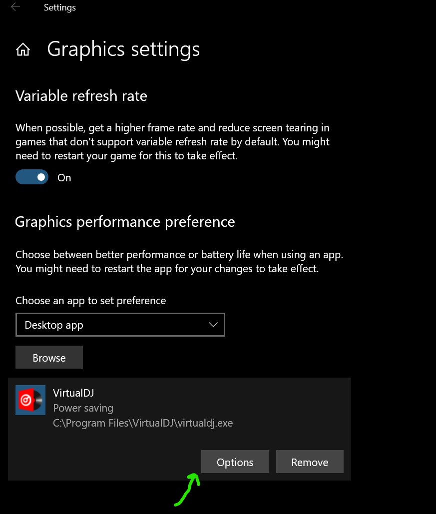Image resolution: width=436 pixels, height=514 pixels.
Task: Browse for an app to add
Action: pyautogui.click(x=49, y=357)
